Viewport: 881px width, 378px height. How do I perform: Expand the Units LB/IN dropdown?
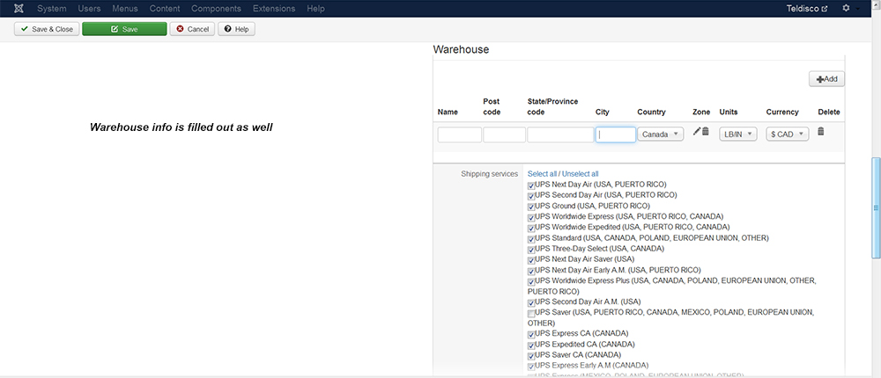pyautogui.click(x=737, y=134)
